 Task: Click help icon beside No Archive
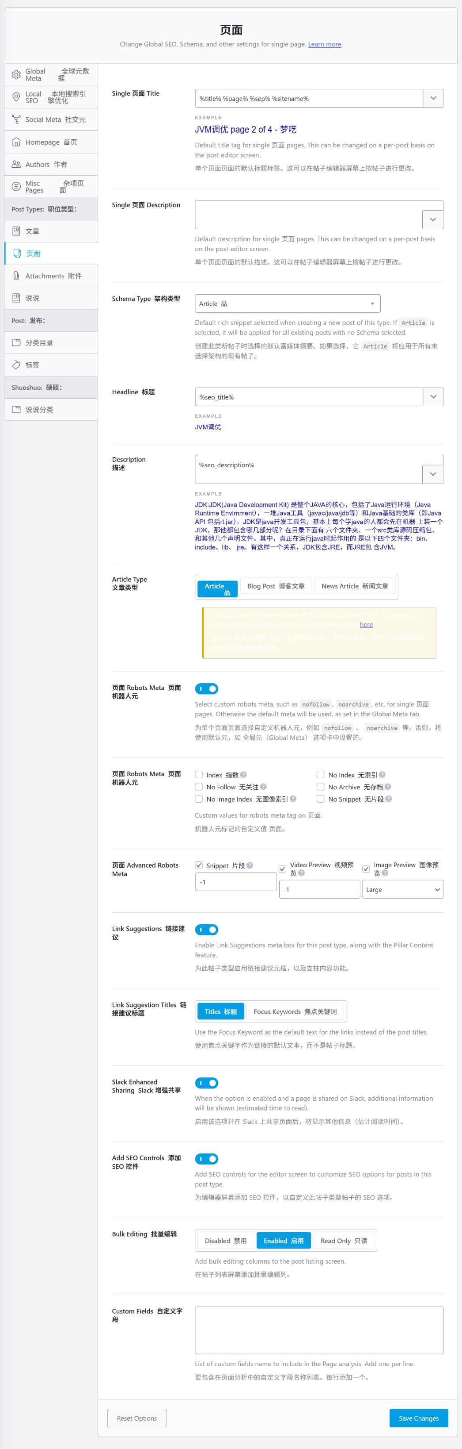388,787
